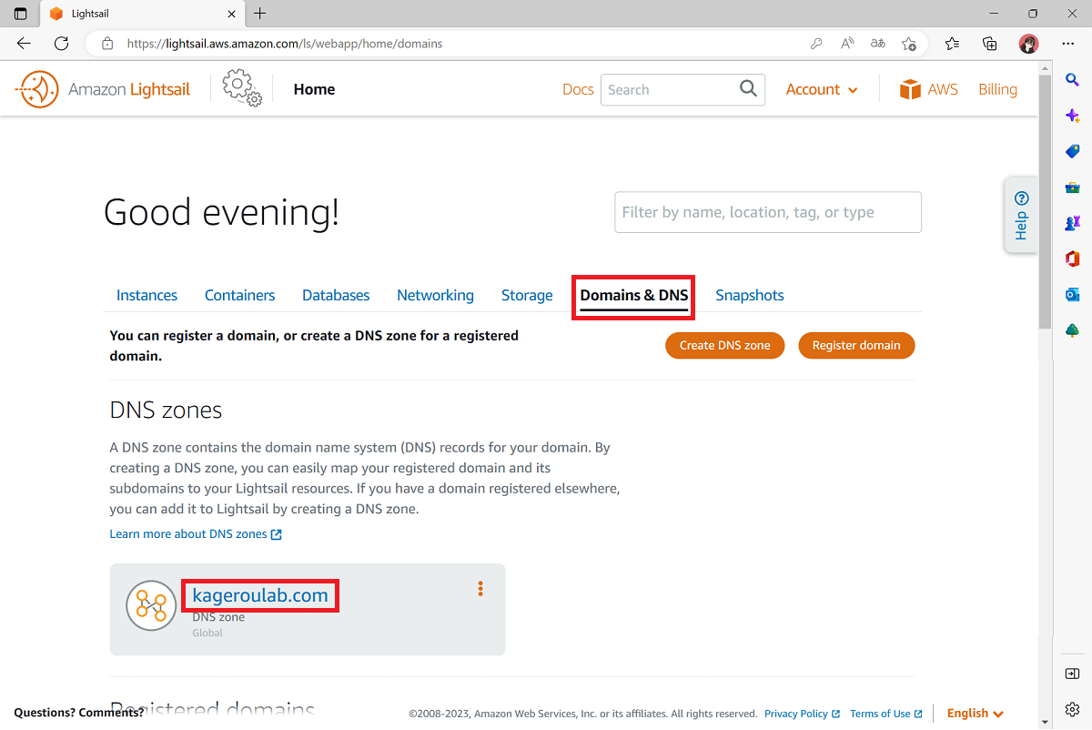Screen dimensions: 1092x730
Task: Open the Edge settings ellipsis menu
Action: tap(1068, 43)
